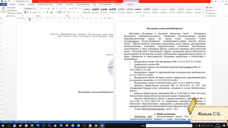Open the Select (Выделить) dropdown
Screen dimensions: 228x128
tap(211, 13)
